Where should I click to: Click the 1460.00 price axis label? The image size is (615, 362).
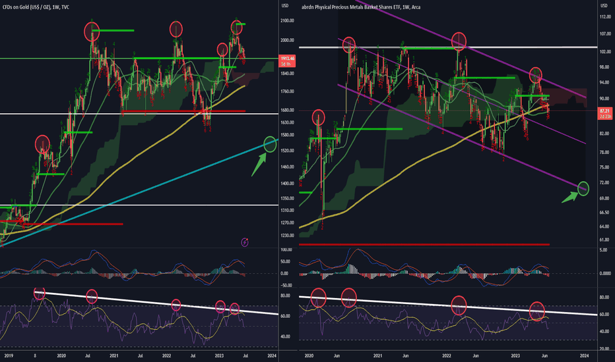pos(287,167)
